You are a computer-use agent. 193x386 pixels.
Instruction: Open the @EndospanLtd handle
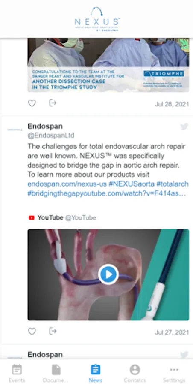point(51,136)
